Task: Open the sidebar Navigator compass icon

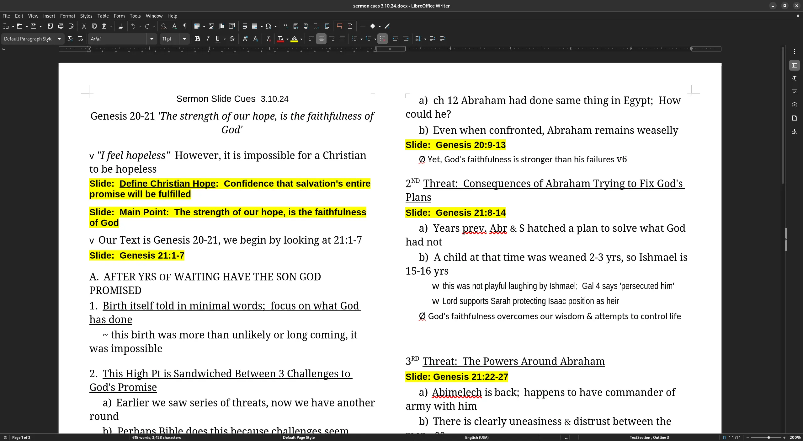Action: (794, 105)
